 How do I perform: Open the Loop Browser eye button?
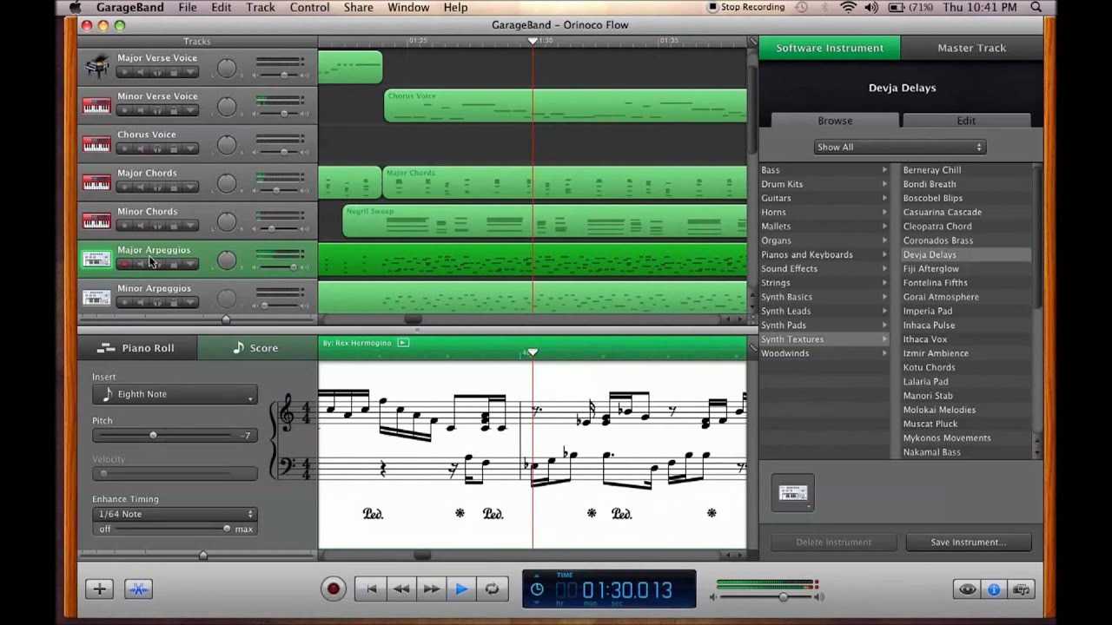tap(967, 589)
